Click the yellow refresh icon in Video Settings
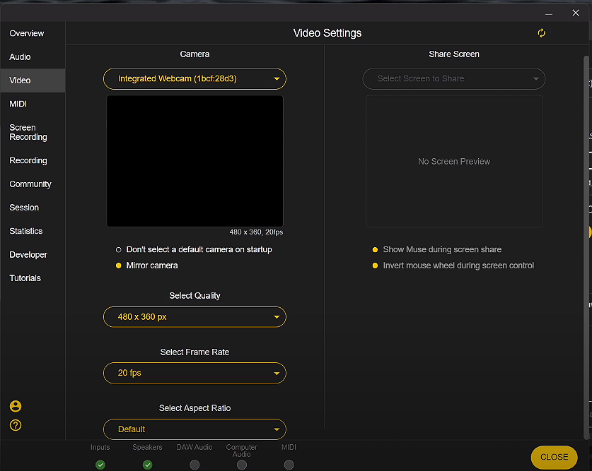Screen dimensions: 592x471 pyautogui.click(x=541, y=33)
